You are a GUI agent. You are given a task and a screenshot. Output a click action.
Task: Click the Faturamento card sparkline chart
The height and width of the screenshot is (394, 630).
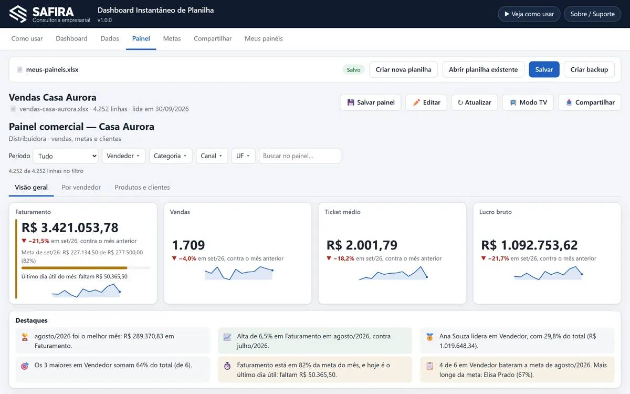coord(86,291)
